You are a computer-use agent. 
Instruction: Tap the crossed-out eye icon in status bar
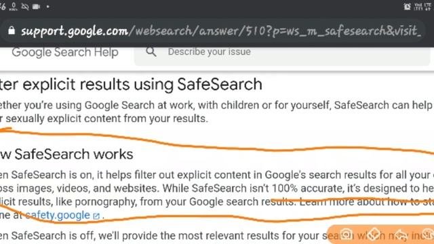click(x=25, y=7)
